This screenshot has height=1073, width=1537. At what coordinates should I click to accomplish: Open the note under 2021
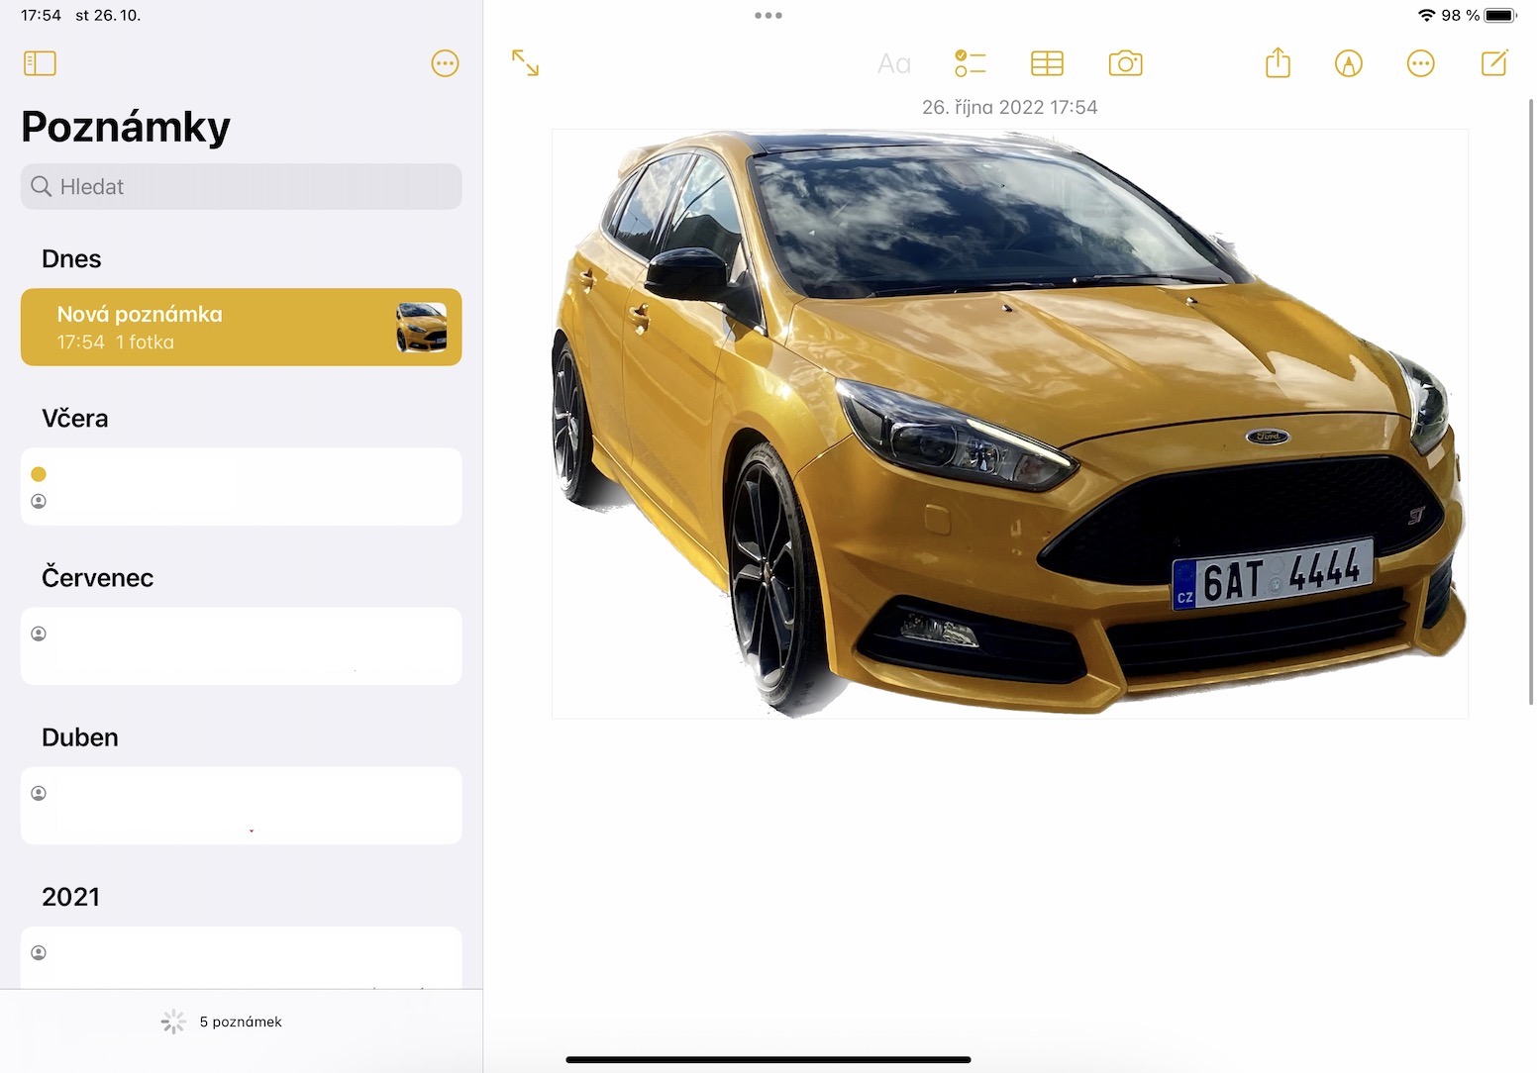coord(241,956)
